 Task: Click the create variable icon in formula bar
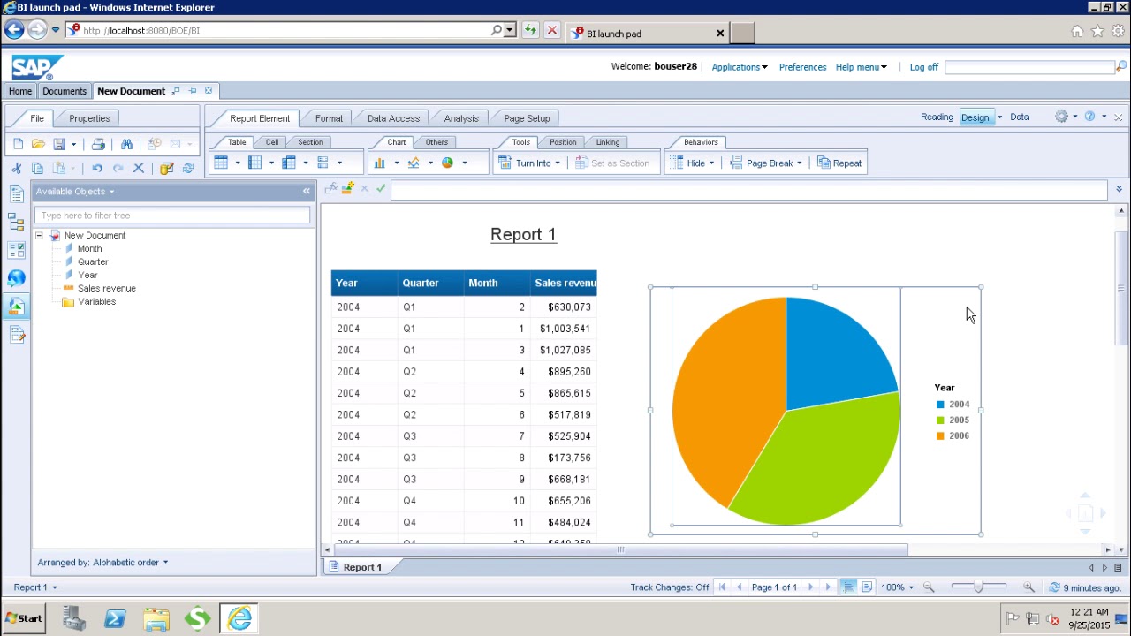[x=348, y=188]
